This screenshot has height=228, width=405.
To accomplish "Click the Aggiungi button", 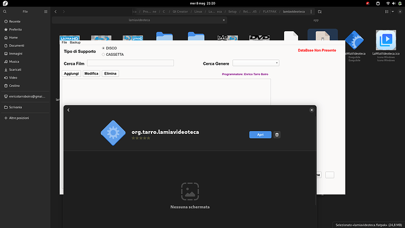I will [71, 73].
